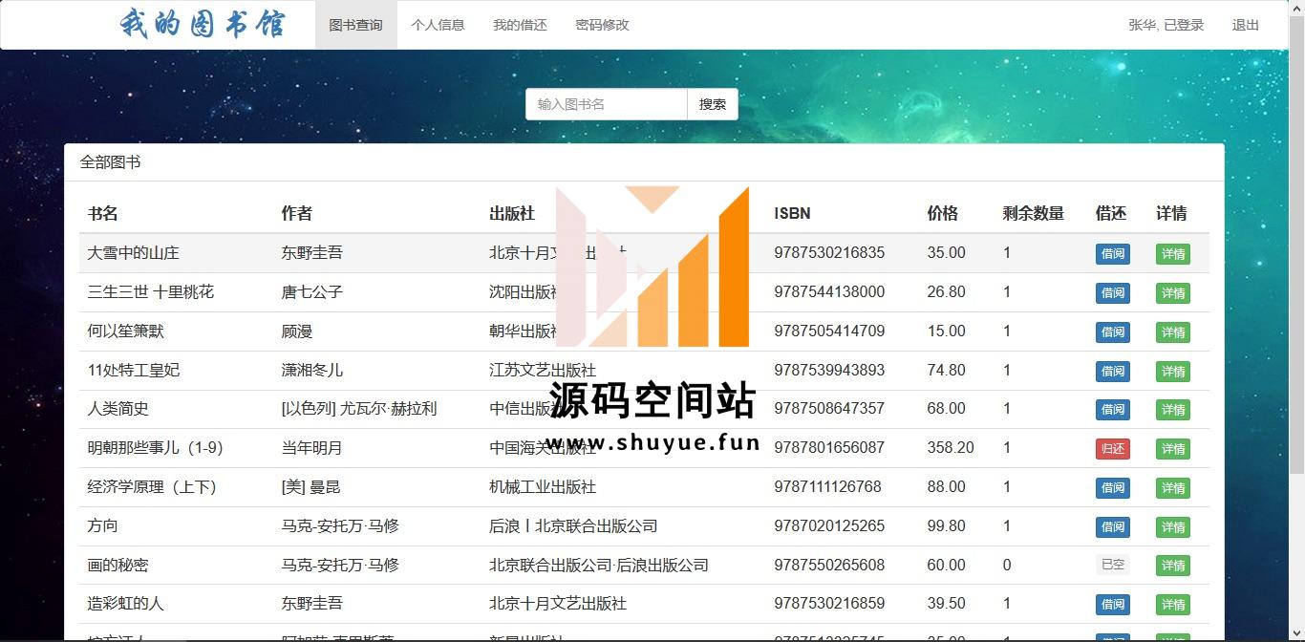Go to the 我的借还 tab
Image resolution: width=1305 pixels, height=642 pixels.
(520, 25)
